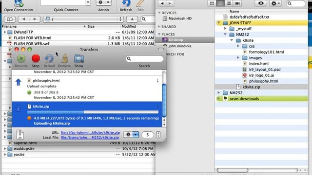Open the Action gear menu
312x175 pixels.
point(104,2)
